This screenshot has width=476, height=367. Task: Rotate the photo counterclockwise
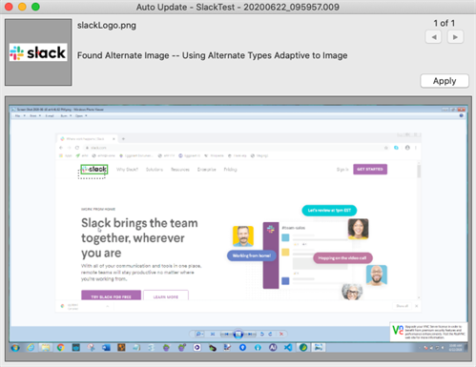tap(262, 334)
